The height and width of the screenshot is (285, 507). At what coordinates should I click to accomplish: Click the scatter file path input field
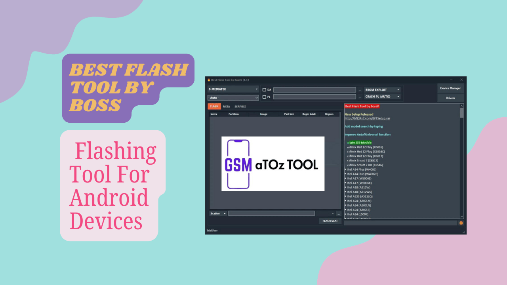click(271, 213)
